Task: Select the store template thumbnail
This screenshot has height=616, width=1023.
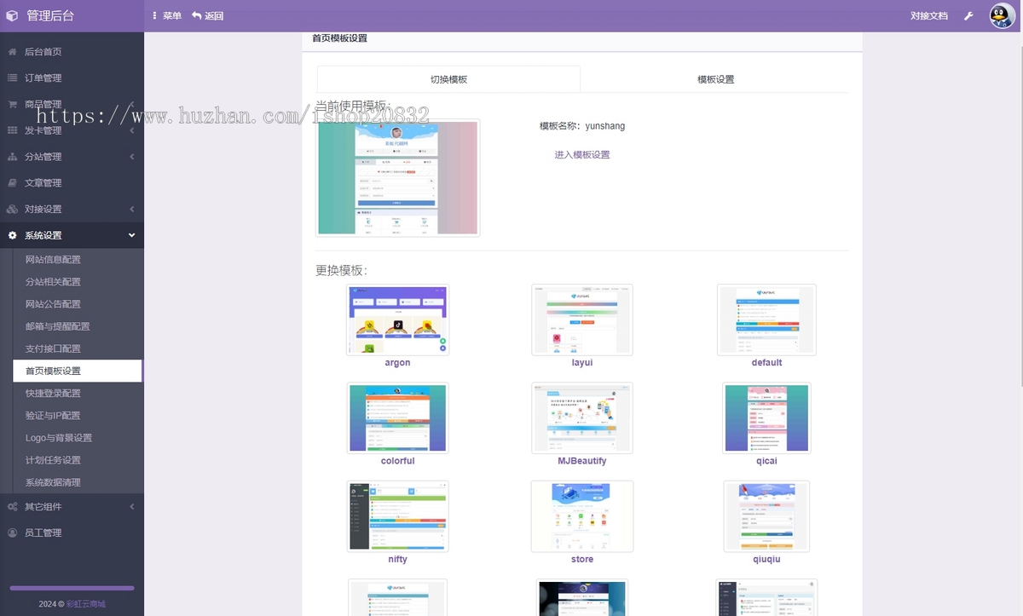Action: coord(582,516)
